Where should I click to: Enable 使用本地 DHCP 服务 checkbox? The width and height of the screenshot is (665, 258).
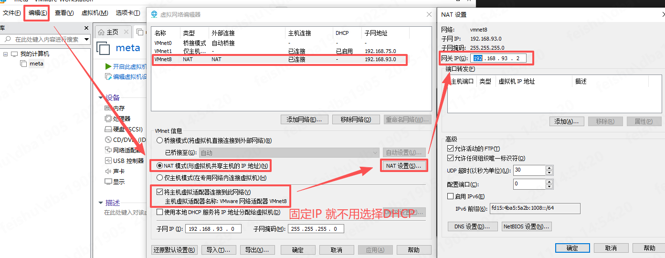[160, 212]
